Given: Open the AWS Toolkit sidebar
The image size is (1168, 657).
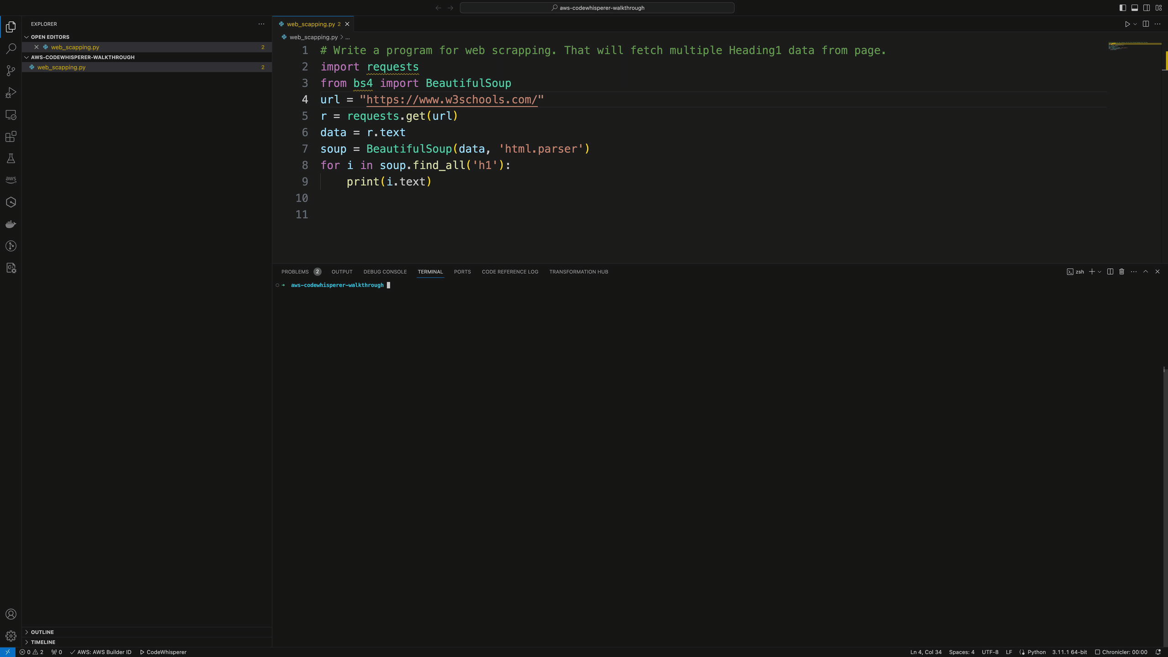Looking at the screenshot, I should point(11,180).
